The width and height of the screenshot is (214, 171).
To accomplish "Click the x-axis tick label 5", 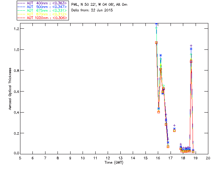I will pos(20,158).
